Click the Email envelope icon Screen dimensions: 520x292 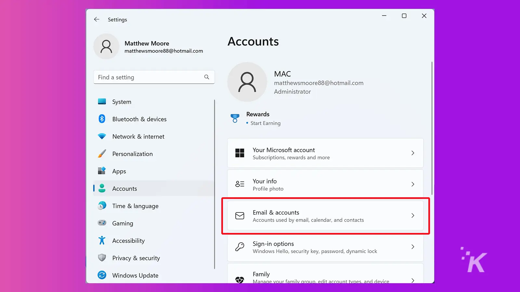(x=240, y=216)
